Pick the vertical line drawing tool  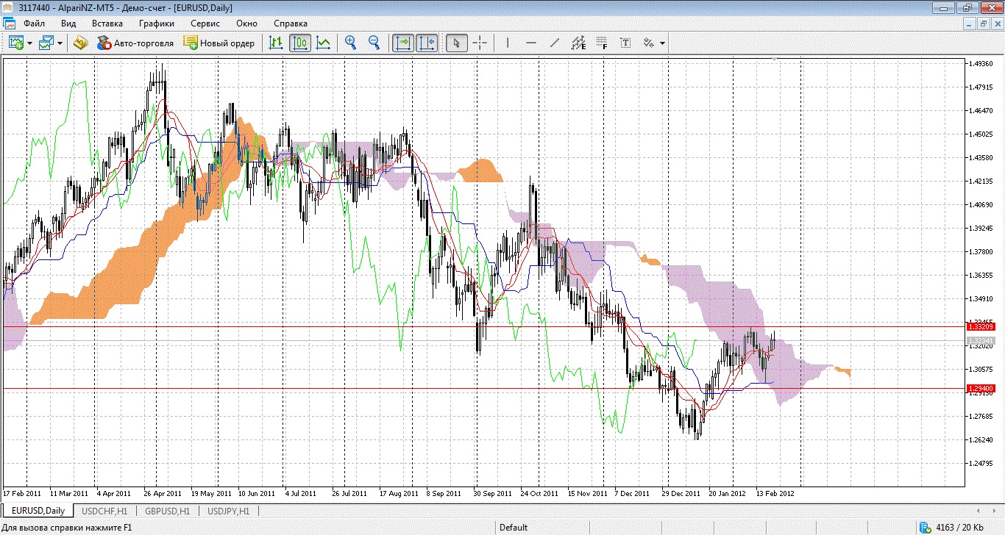507,43
